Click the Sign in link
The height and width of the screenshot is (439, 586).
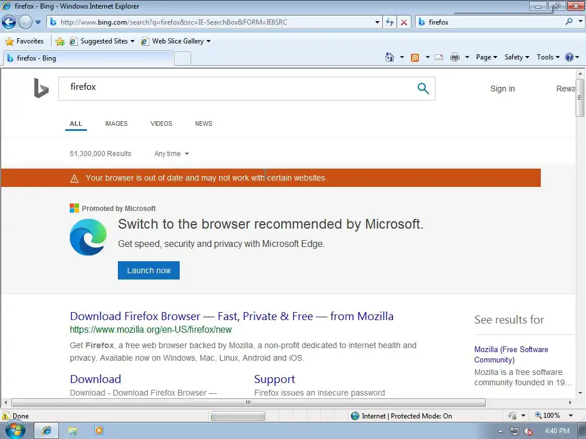point(502,89)
